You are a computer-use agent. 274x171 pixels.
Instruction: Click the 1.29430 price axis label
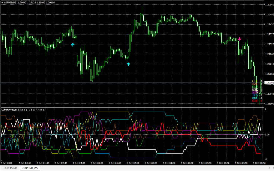(x=269, y=24)
